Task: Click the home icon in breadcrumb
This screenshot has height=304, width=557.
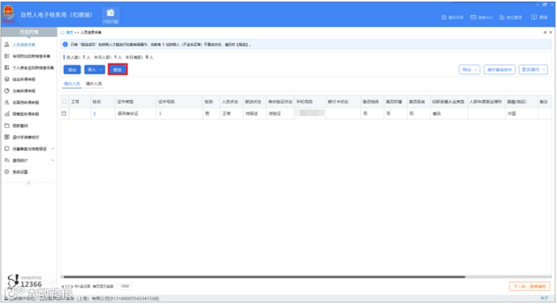Action: [x=62, y=32]
